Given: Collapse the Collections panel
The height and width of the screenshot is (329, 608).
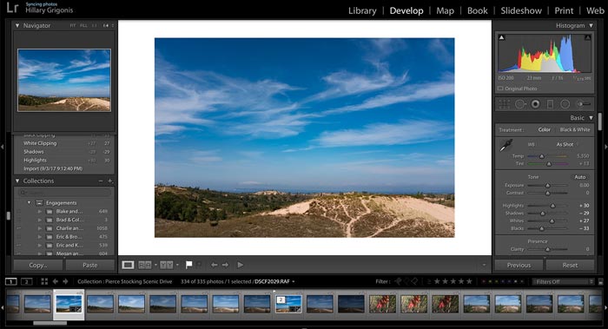Looking at the screenshot, I should tap(17, 181).
